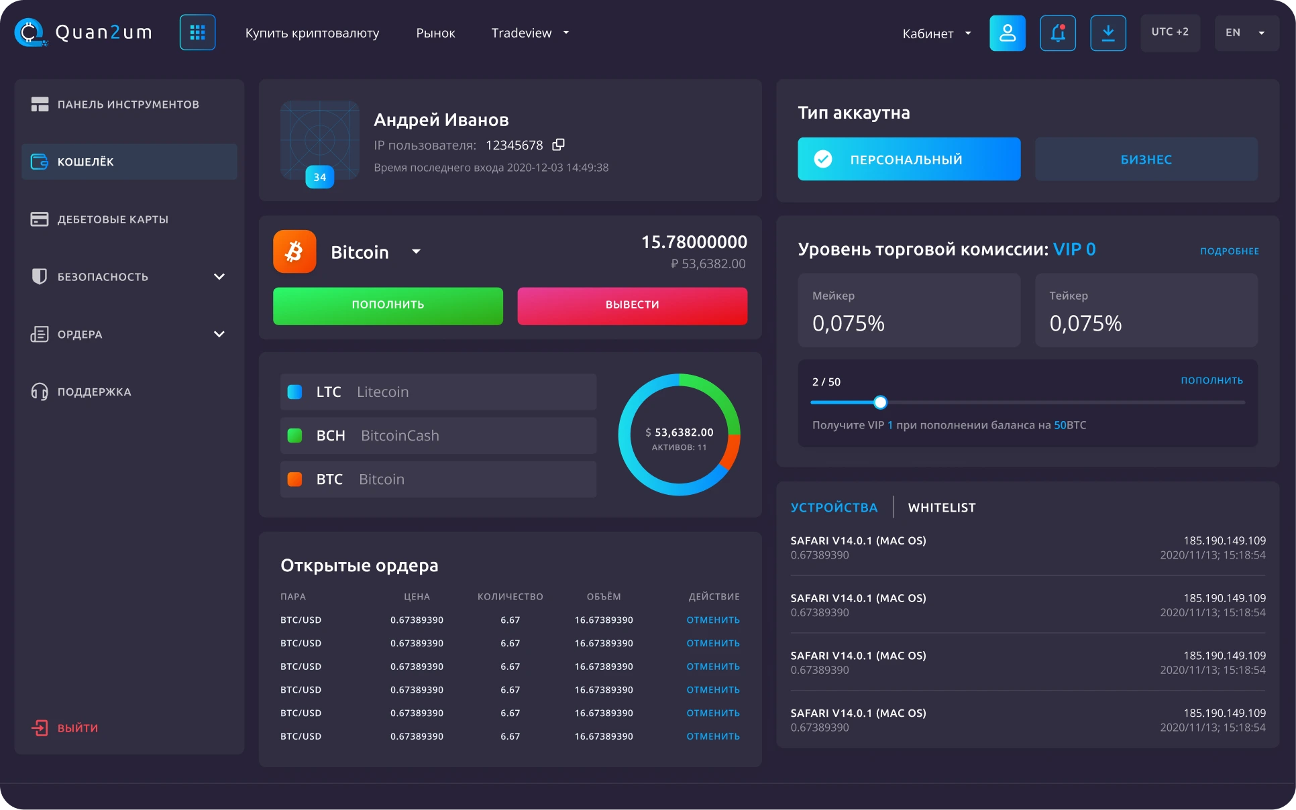Select КОШЕЛЁК in sidebar
This screenshot has height=810, width=1296.
129,162
